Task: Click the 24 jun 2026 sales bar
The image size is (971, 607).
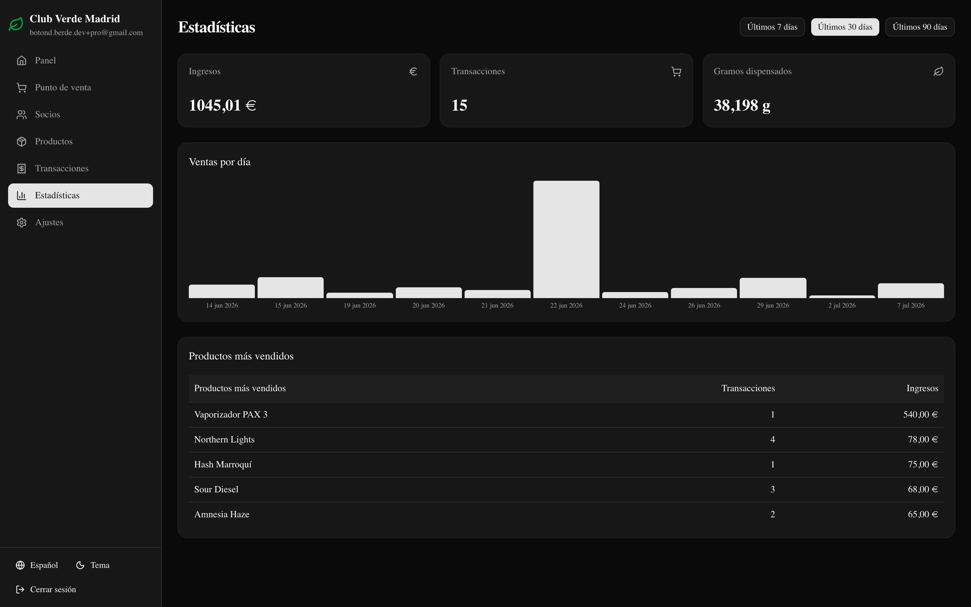Action: coord(635,295)
